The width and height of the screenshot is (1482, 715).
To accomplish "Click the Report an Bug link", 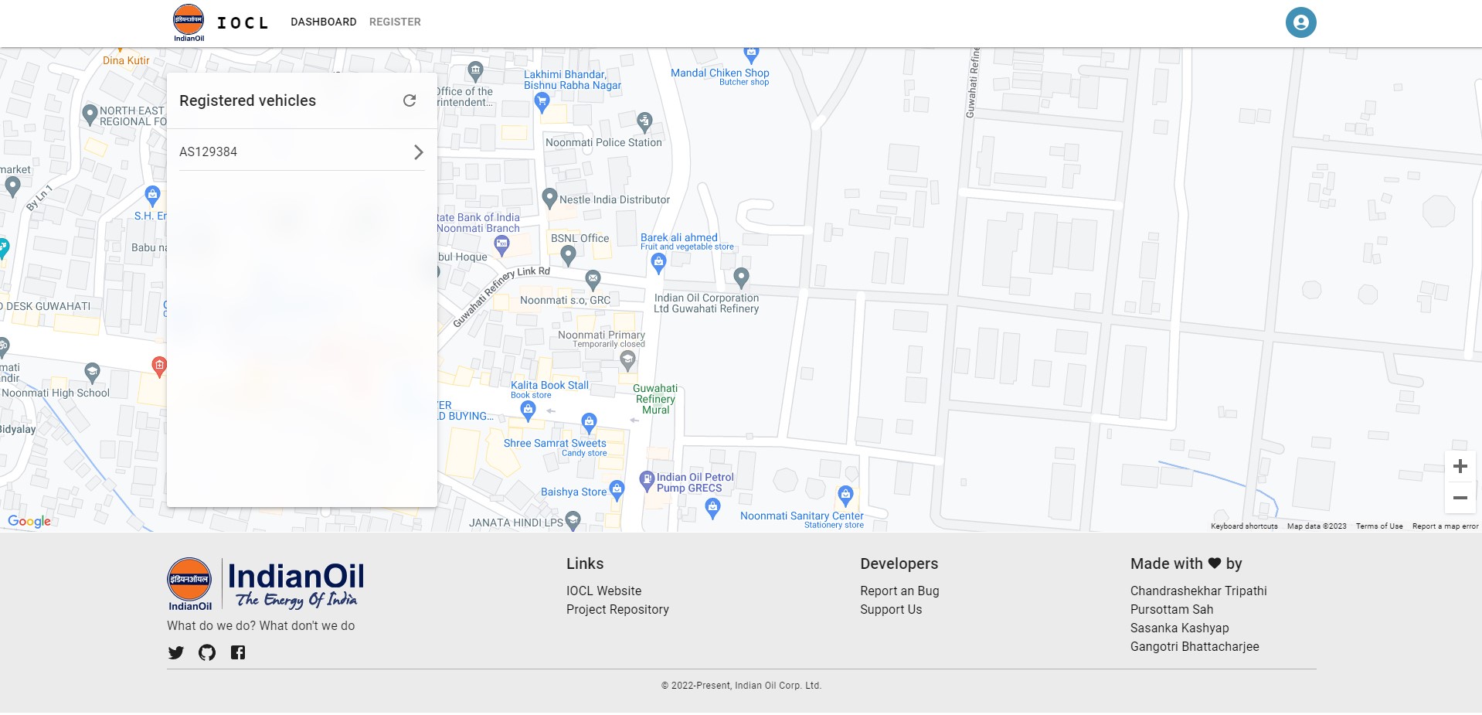I will point(899,591).
